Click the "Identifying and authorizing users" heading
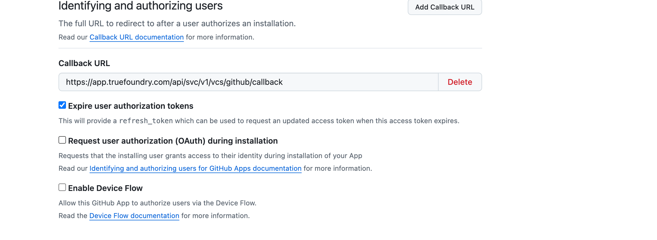Screen dimensions: 657x240 coord(140,6)
